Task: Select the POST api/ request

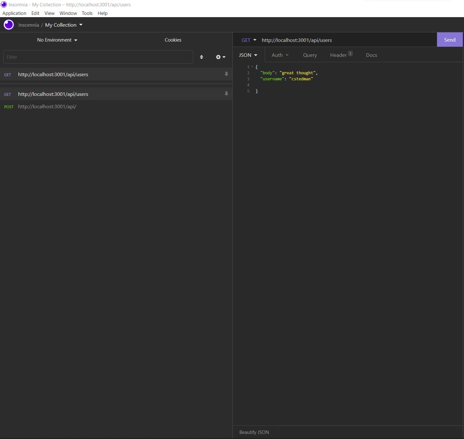Action: [47, 107]
